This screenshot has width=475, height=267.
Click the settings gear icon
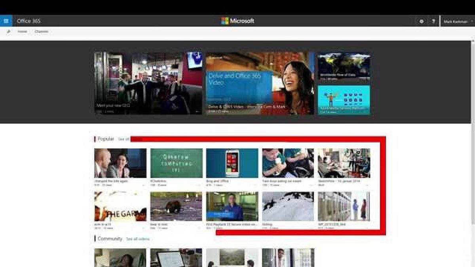[x=422, y=21]
